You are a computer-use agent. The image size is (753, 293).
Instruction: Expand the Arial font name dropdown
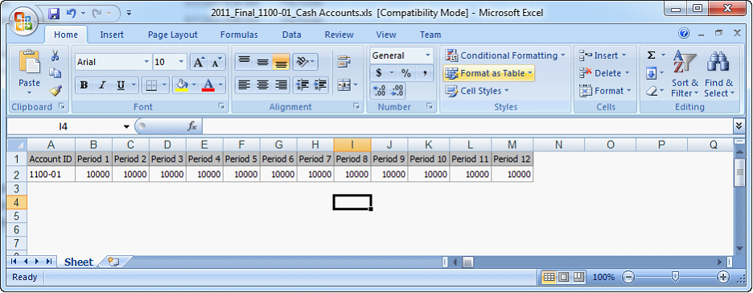click(146, 62)
